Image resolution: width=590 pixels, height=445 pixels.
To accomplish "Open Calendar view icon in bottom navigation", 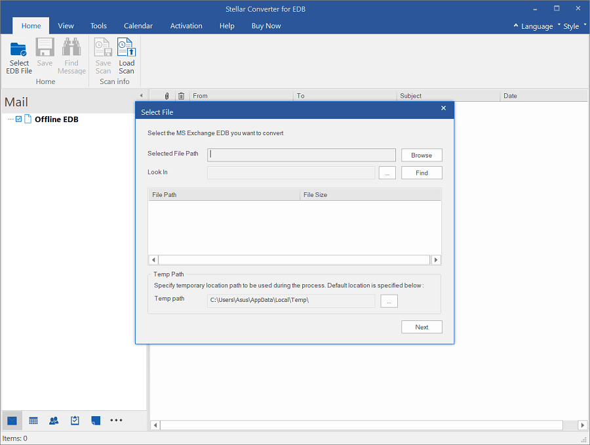I will click(x=33, y=420).
